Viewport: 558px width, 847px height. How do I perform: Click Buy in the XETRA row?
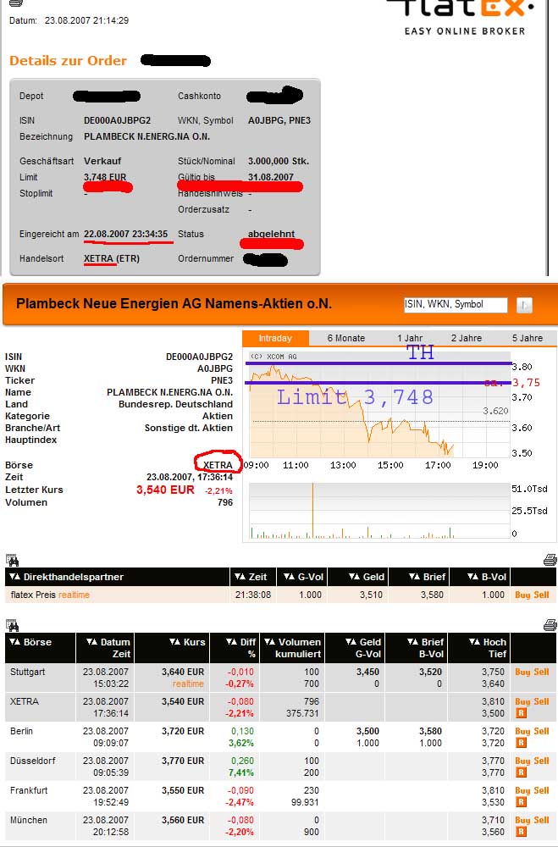click(522, 701)
